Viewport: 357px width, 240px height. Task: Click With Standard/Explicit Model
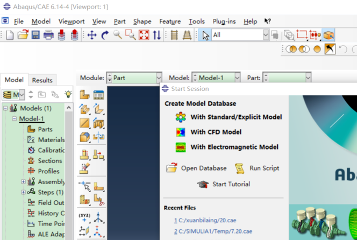point(235,117)
